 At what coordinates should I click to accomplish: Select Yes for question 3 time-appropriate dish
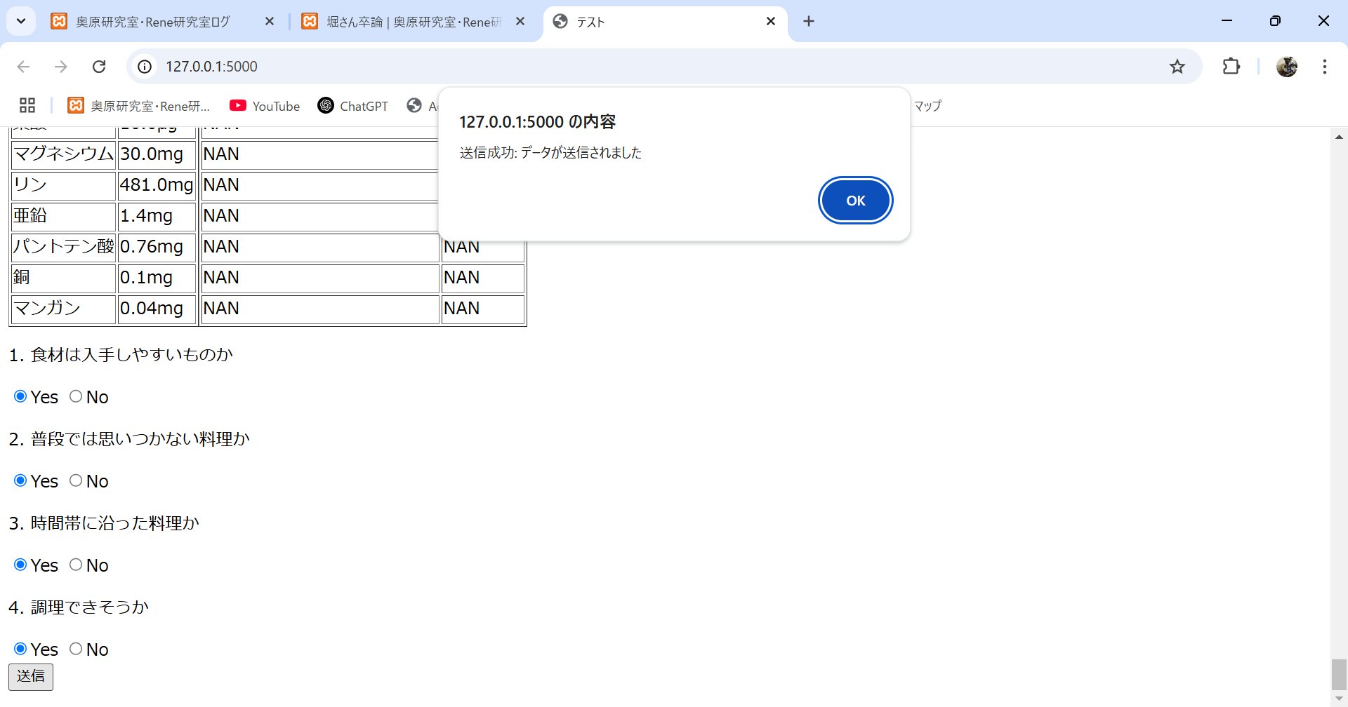pyautogui.click(x=20, y=565)
